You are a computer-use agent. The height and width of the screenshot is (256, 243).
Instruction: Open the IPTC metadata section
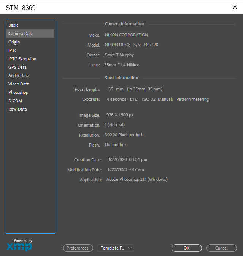pos(13,50)
